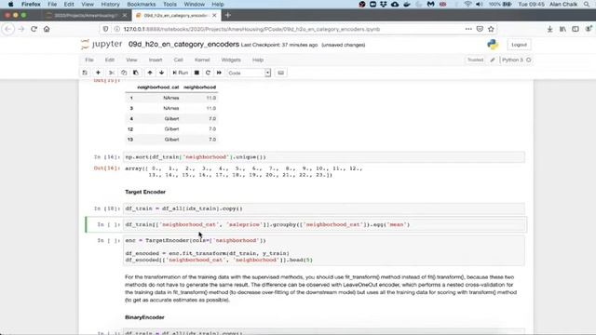
Task: Click the groupby neighborhood_cat code cell
Action: (325, 224)
